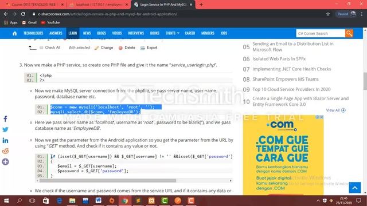
Task: Click the Delete action
Action: [x=127, y=47]
